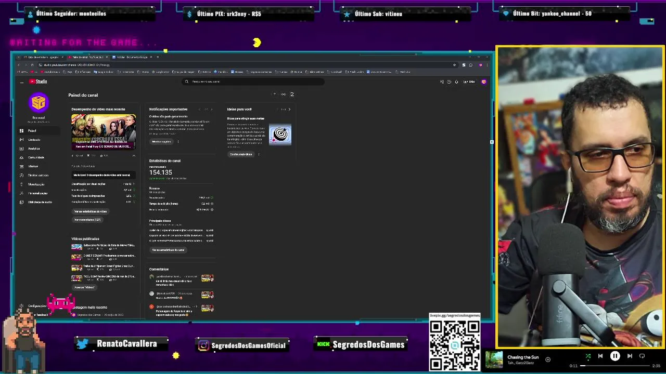
Task: Open notification card three-dot menu
Action: [x=178, y=141]
